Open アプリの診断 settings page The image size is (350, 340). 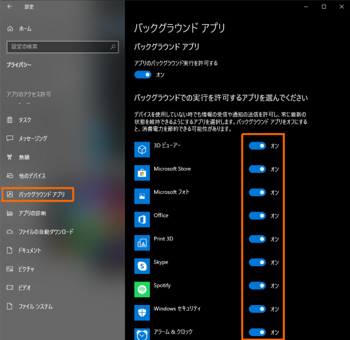33,213
